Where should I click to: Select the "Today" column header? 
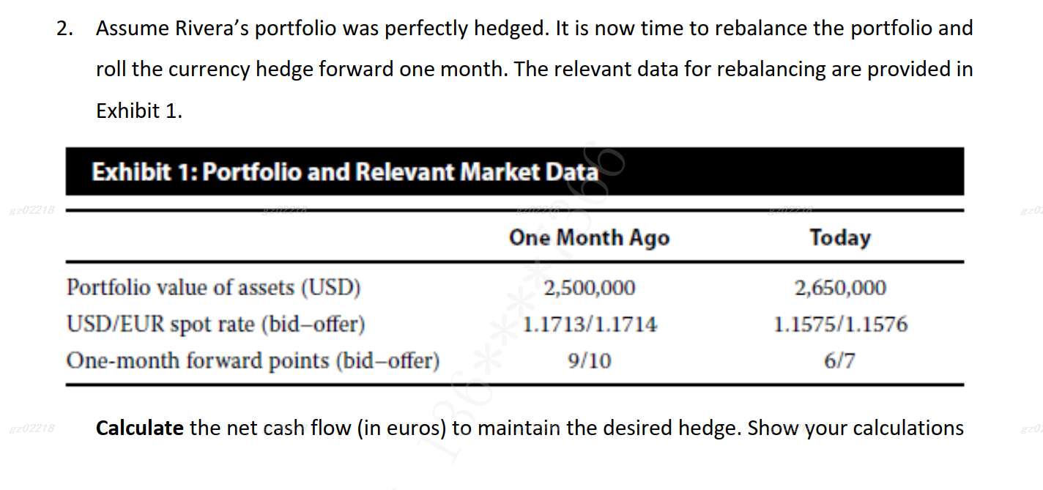840,238
